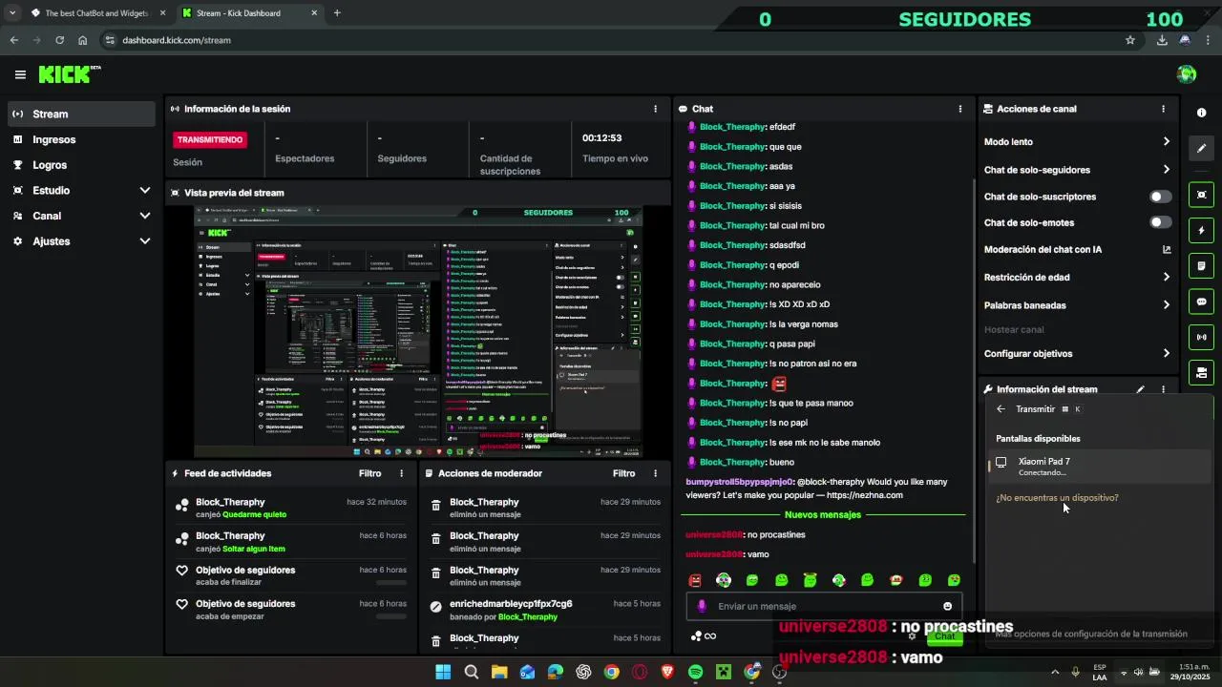Select Logros in left sidebar

[81, 165]
